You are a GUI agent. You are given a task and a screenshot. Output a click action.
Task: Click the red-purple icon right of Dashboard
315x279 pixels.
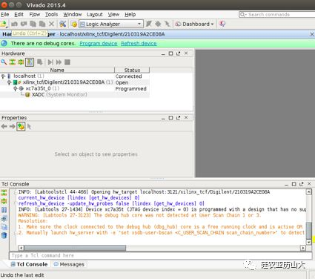(222, 24)
